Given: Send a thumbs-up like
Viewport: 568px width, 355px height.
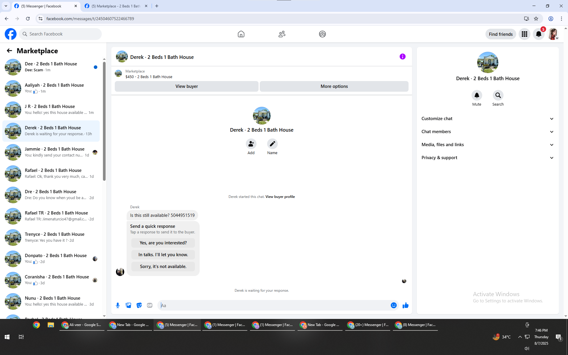Looking at the screenshot, I should 406,305.
